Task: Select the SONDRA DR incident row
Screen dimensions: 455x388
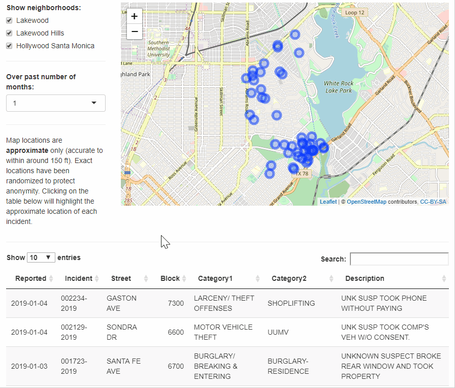Action: [x=227, y=332]
